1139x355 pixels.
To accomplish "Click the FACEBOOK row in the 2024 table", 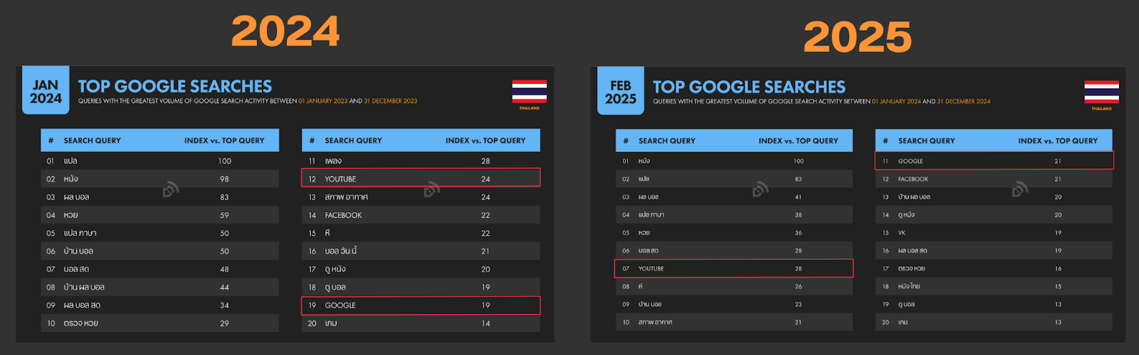I will (x=420, y=215).
